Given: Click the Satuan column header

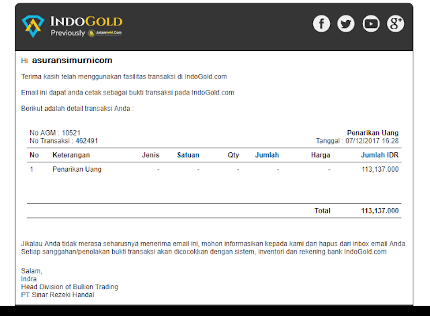Looking at the screenshot, I should [188, 155].
